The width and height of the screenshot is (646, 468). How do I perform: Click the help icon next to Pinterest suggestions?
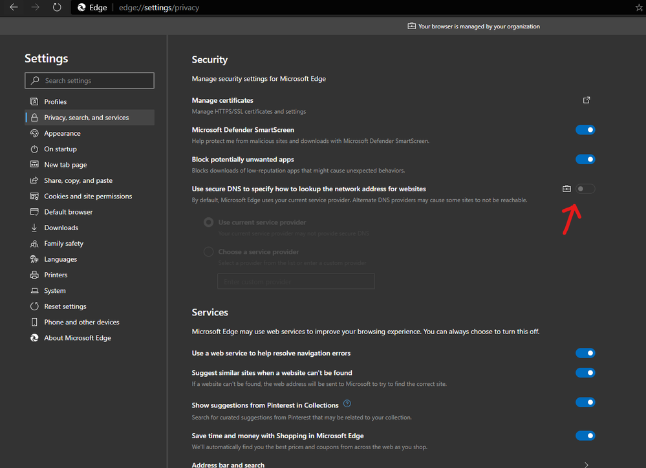pos(347,404)
